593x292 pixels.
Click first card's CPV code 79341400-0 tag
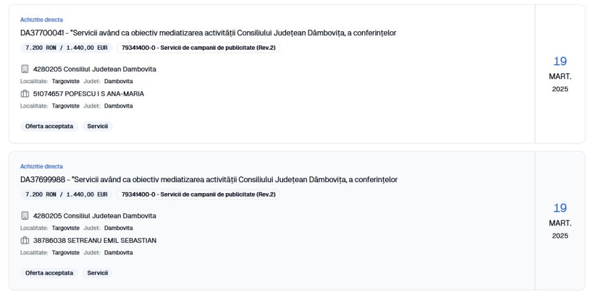[198, 48]
